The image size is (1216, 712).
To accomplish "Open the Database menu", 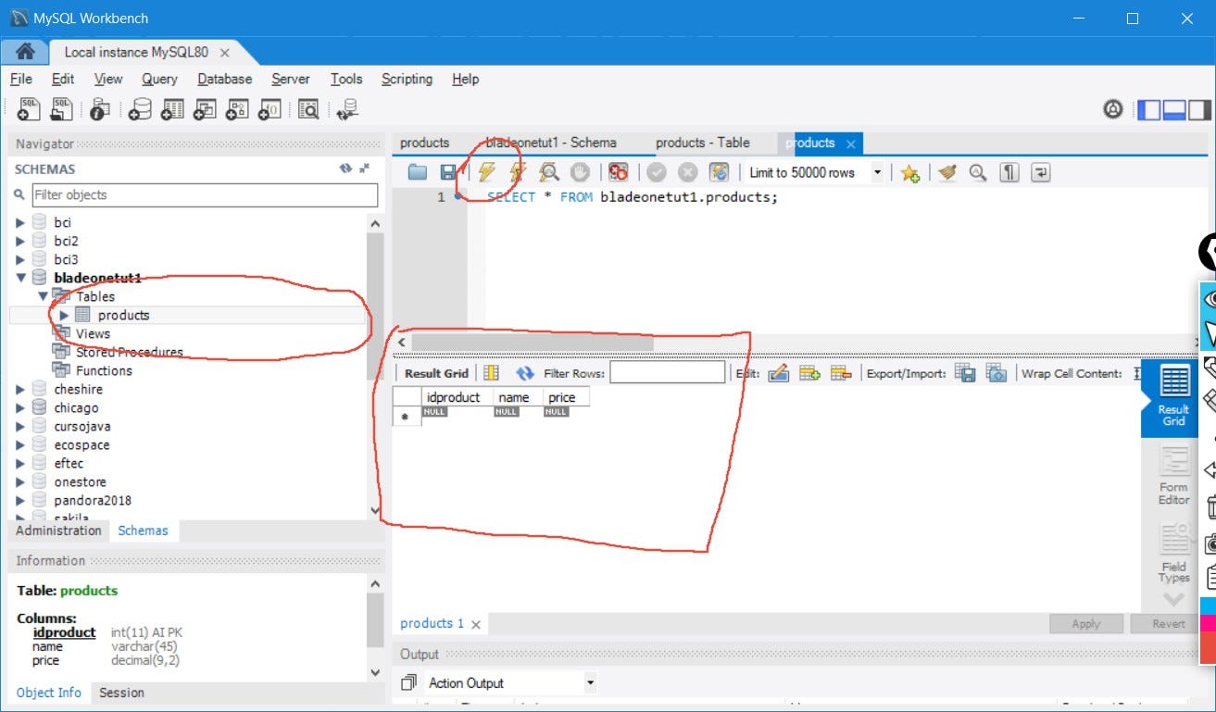I will pos(225,79).
